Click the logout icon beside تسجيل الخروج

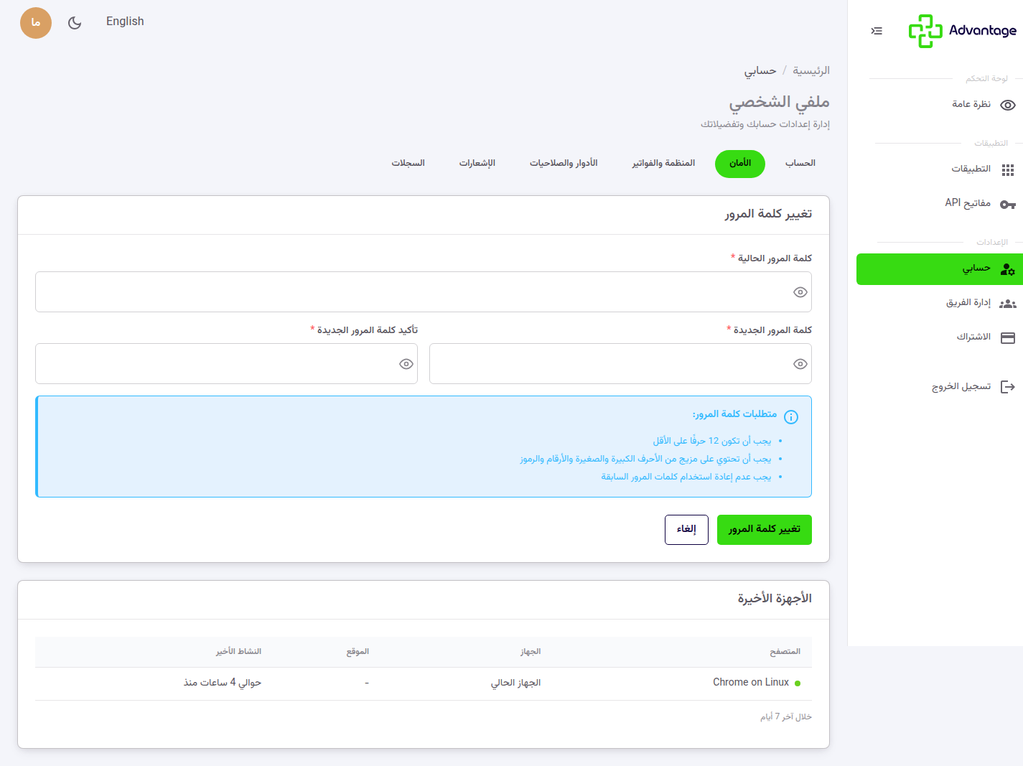tap(1008, 387)
